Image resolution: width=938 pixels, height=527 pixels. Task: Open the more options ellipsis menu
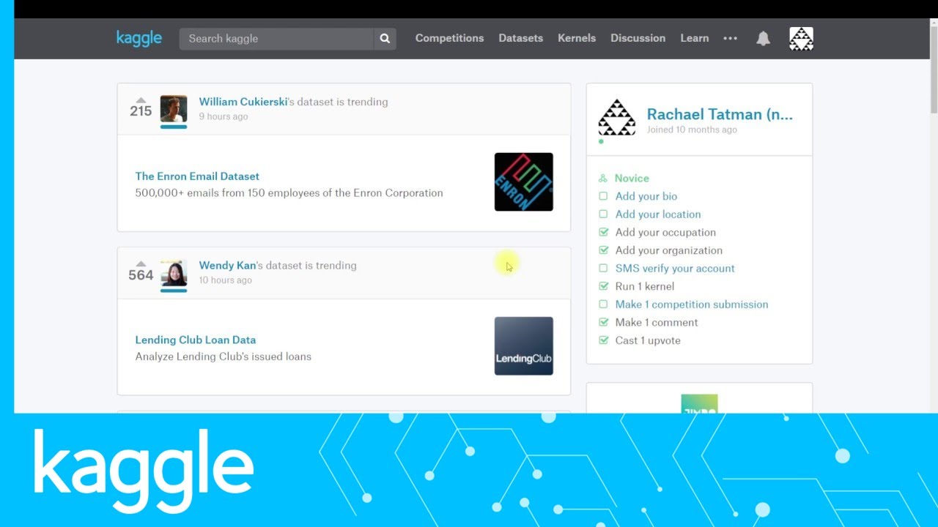[730, 38]
